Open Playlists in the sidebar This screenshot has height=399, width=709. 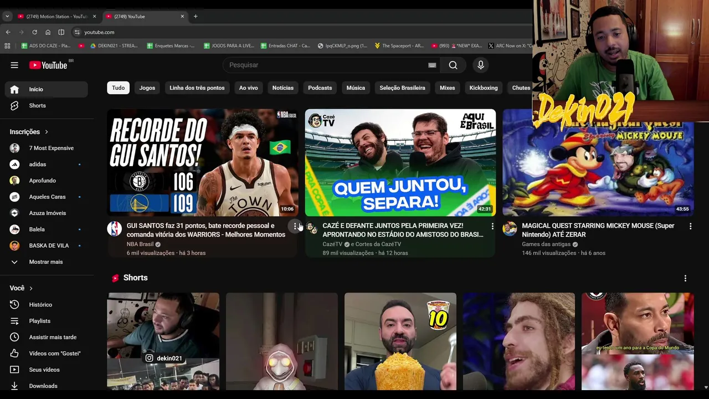coord(47,321)
